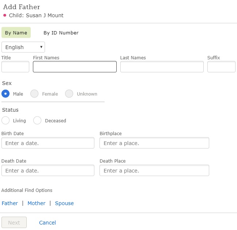Viewport: 237px width, 230px height.
Task: Click the Title input field
Action: coord(15,67)
